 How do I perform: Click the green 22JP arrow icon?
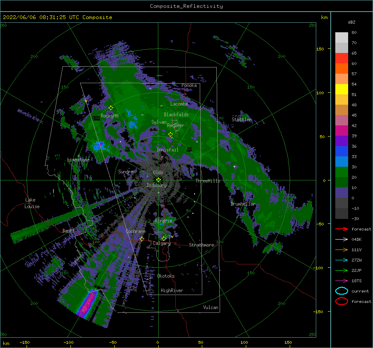(x=342, y=270)
